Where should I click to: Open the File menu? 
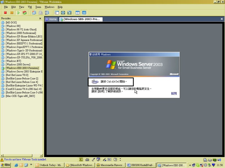click(x=6, y=7)
